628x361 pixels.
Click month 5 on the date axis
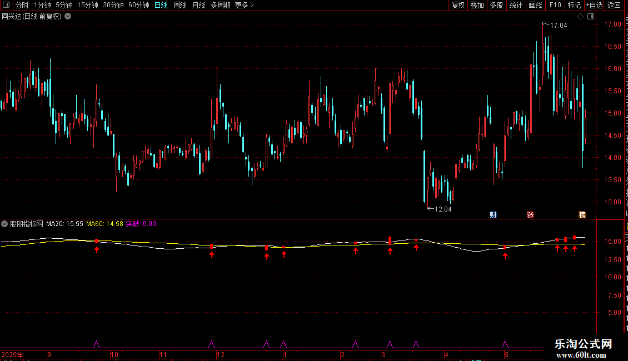[507, 354]
